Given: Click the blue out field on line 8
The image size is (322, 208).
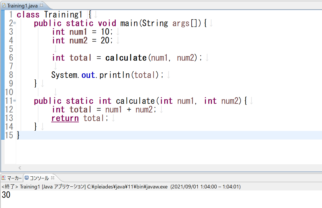Looking at the screenshot, I should 88,75.
